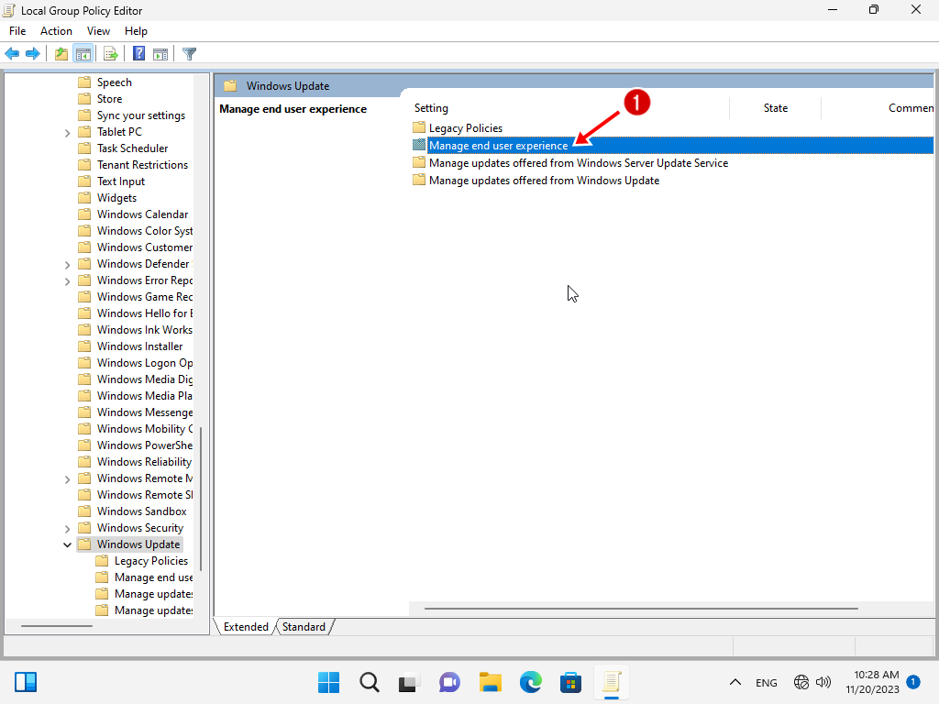
Task: Toggle the Show/Hide Console Tree icon
Action: [x=83, y=53]
